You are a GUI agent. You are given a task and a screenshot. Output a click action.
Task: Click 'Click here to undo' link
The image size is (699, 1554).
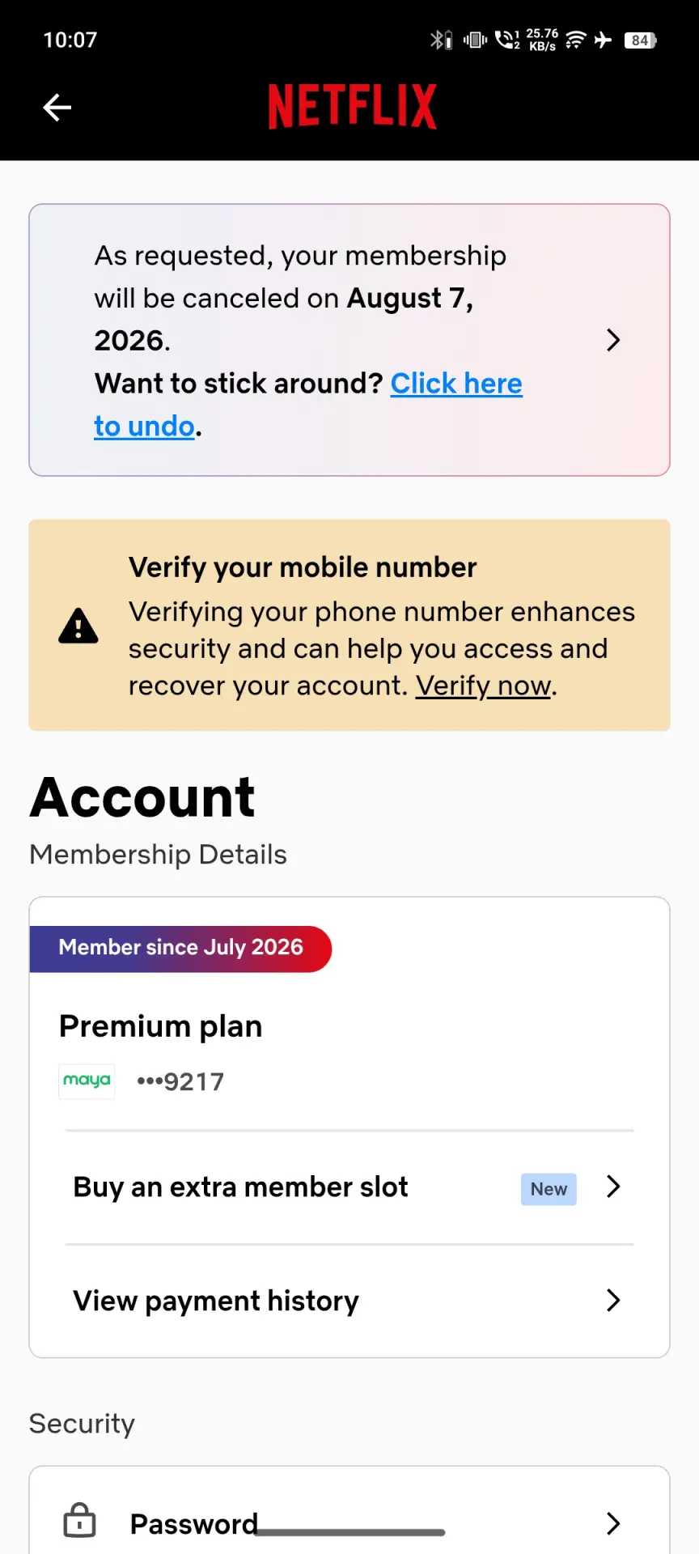coord(308,405)
